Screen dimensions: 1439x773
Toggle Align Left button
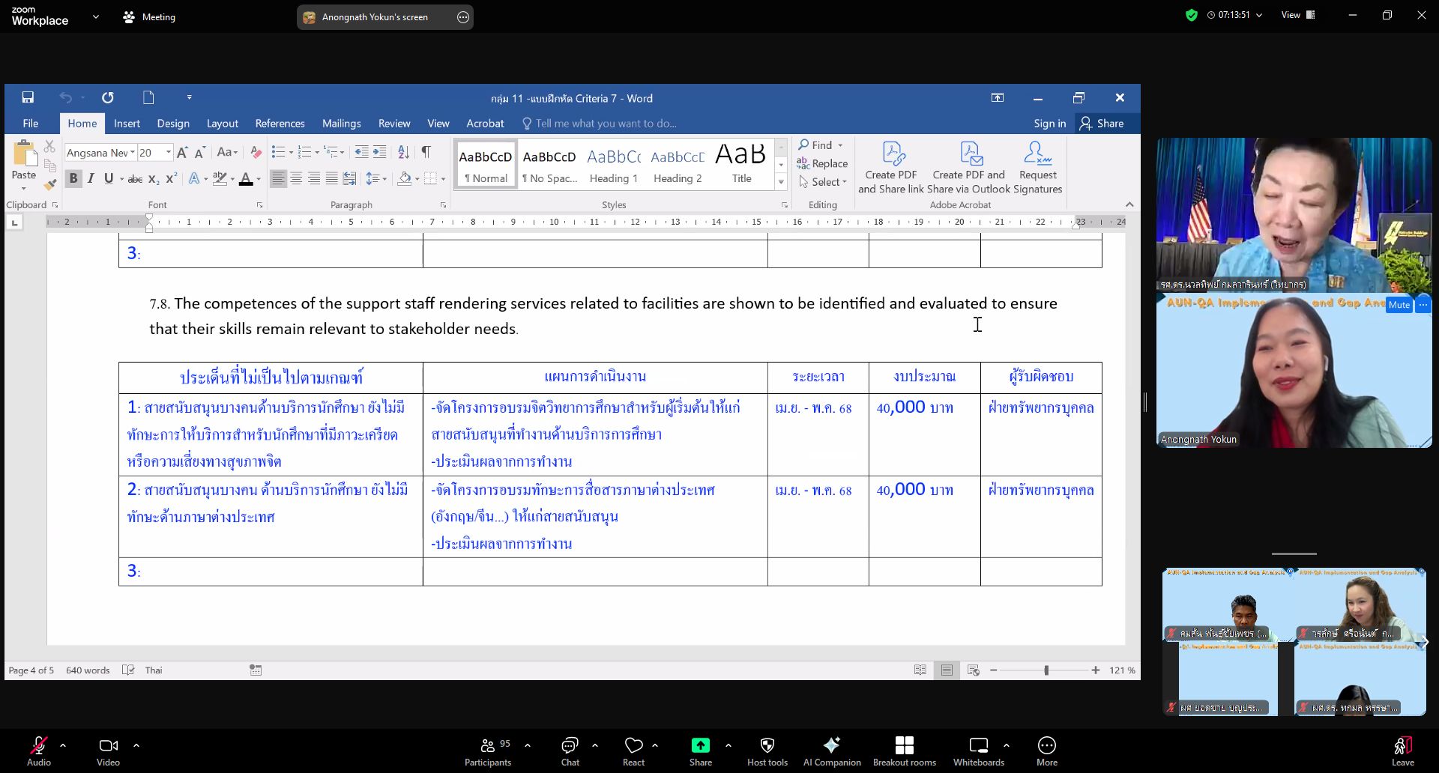278,178
